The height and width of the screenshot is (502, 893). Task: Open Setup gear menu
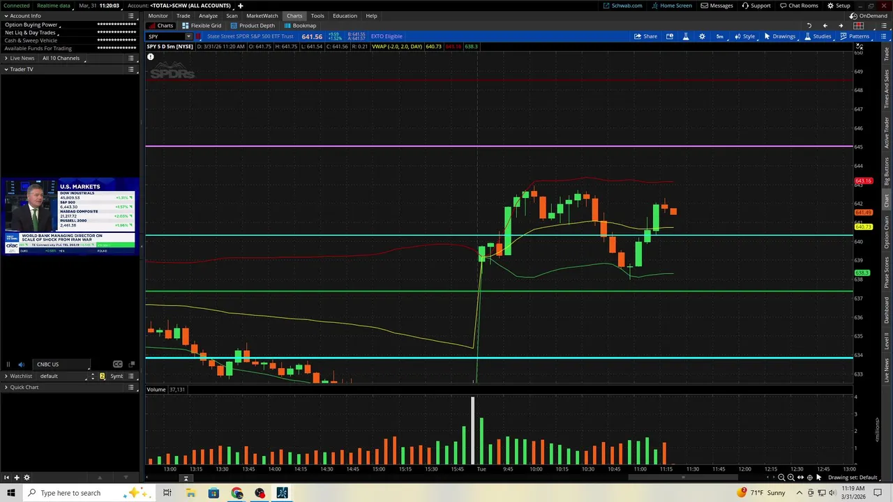pyautogui.click(x=839, y=6)
